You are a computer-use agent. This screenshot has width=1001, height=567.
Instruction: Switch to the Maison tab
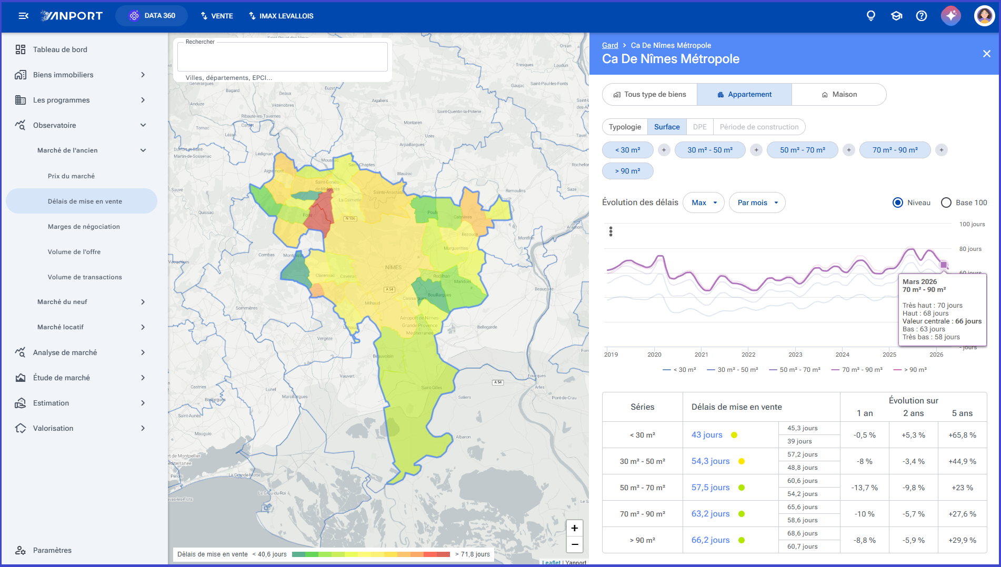(839, 95)
